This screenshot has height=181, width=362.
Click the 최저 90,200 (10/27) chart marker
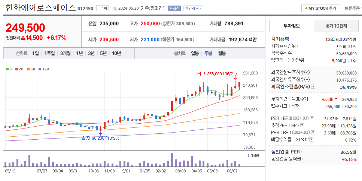(101, 138)
